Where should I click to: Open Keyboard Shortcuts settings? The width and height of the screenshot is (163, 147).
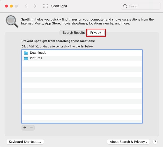[25, 142]
